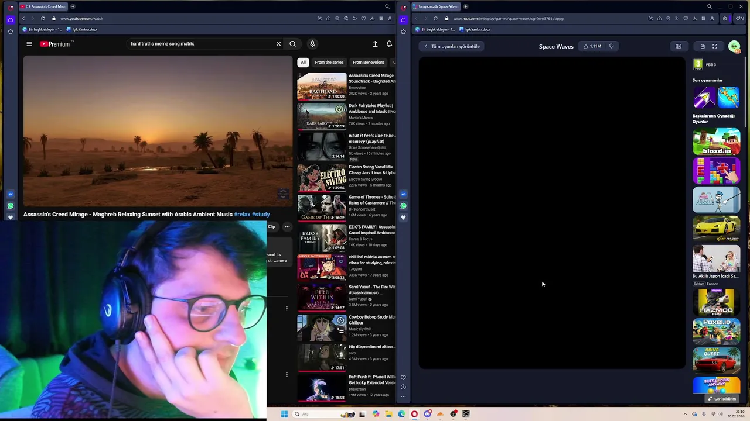Toggle MSN games side panel layout
The image size is (750, 421).
click(x=679, y=46)
